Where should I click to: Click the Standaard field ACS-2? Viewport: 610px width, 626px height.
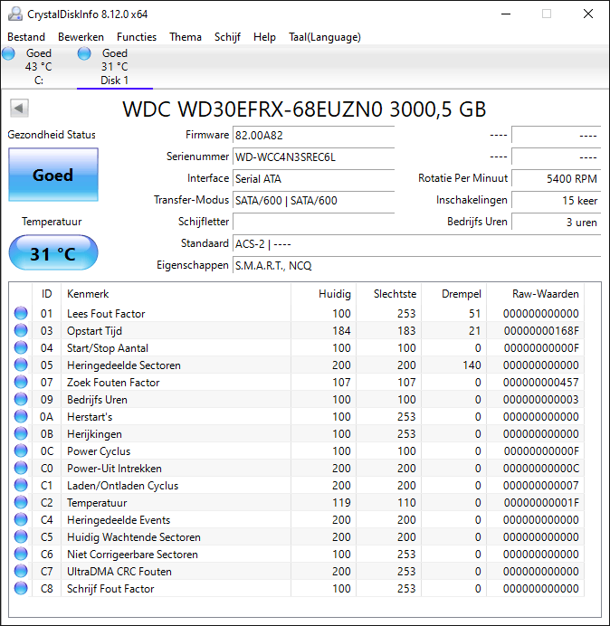click(416, 243)
